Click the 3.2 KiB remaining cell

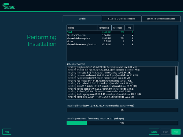click(x=107, y=42)
